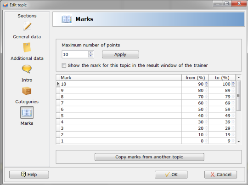Screen dimensions: 248x185
Task: Click the Cancel button
Action: pos(220,174)
